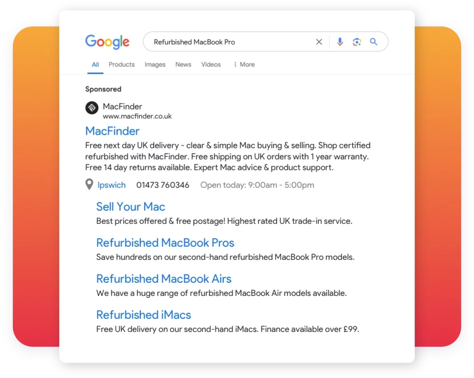Click the Sell Your Mac sitelink

coord(130,207)
